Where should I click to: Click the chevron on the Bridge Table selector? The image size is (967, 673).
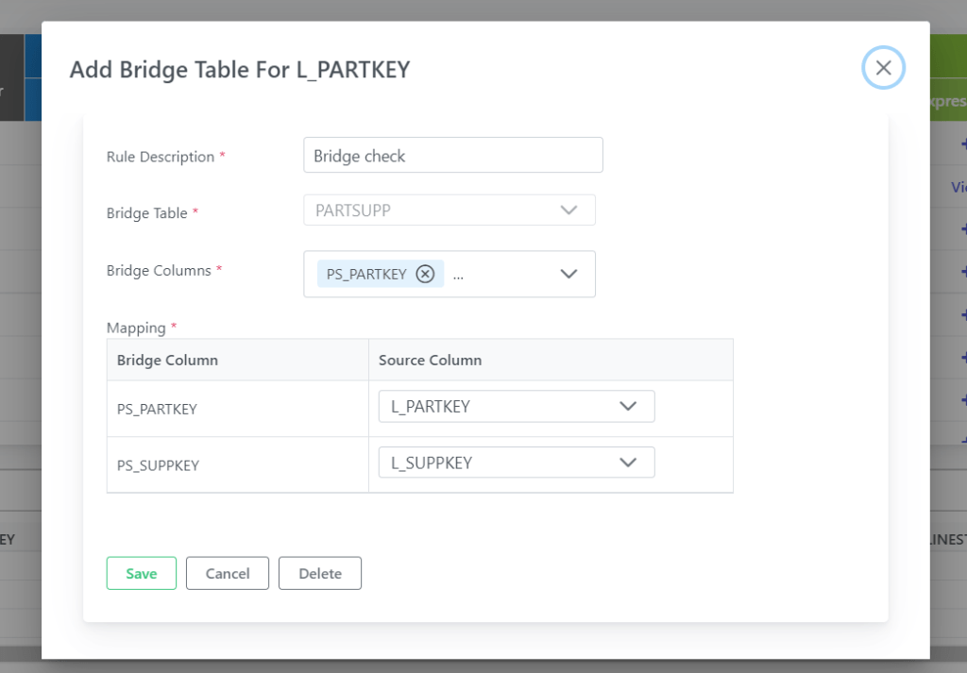tap(569, 210)
